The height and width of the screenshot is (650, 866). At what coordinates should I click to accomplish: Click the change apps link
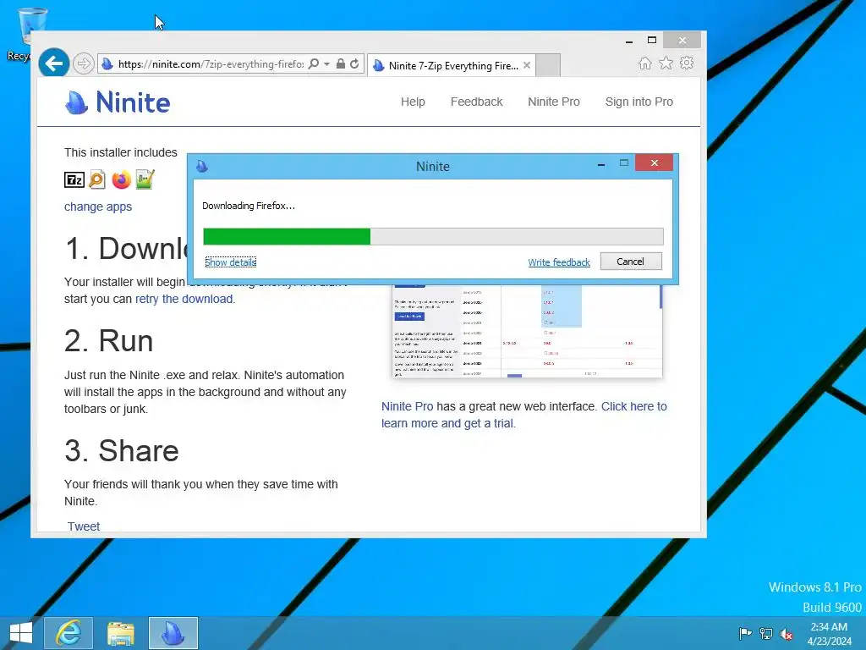[98, 207]
